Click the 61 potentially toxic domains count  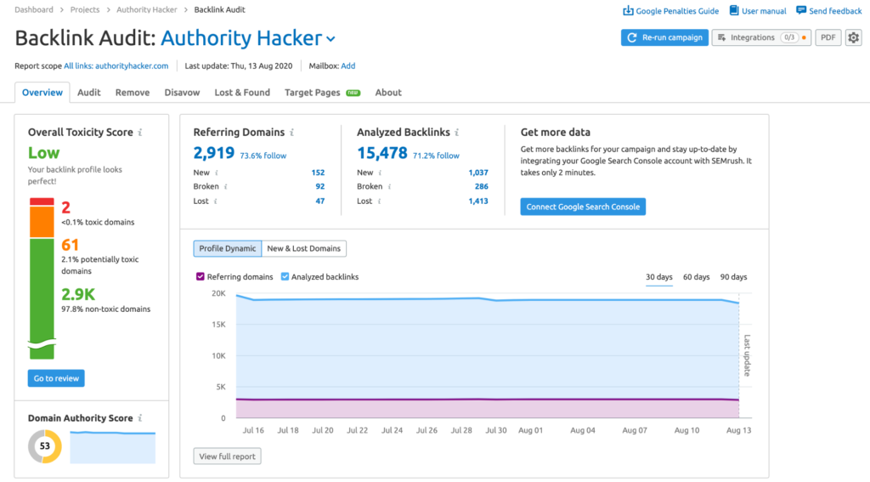tap(71, 245)
